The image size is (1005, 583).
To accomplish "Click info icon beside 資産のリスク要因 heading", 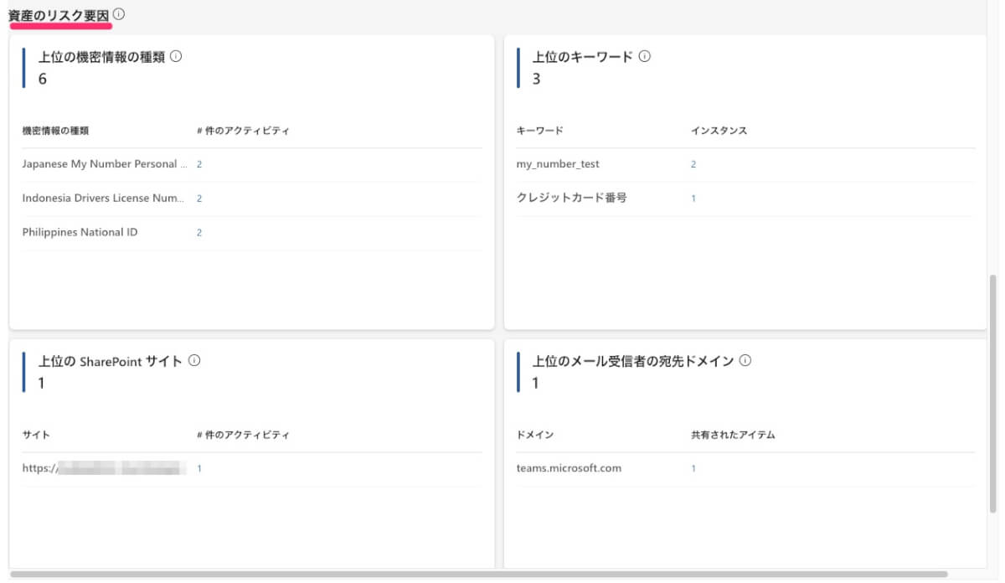I will [119, 14].
